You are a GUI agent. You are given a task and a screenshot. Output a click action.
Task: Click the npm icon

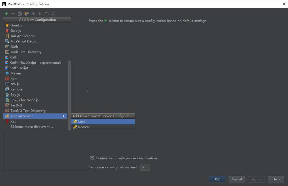[7, 78]
